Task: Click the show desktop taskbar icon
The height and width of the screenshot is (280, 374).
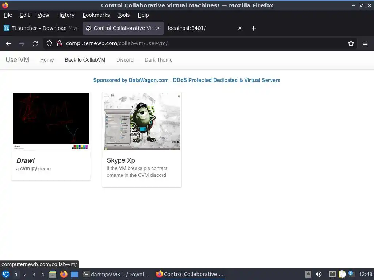Action: pos(75,274)
